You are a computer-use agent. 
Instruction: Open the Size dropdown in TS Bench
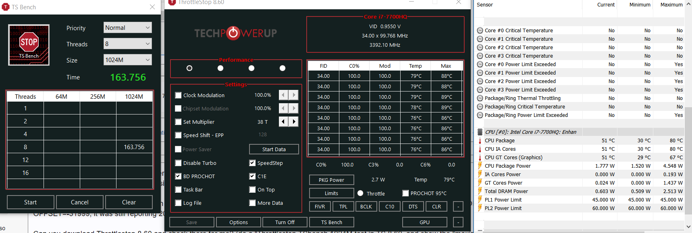[128, 60]
